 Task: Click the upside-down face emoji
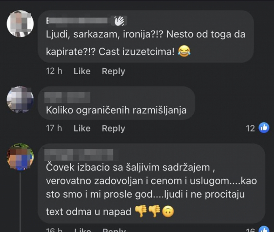pos(168,212)
